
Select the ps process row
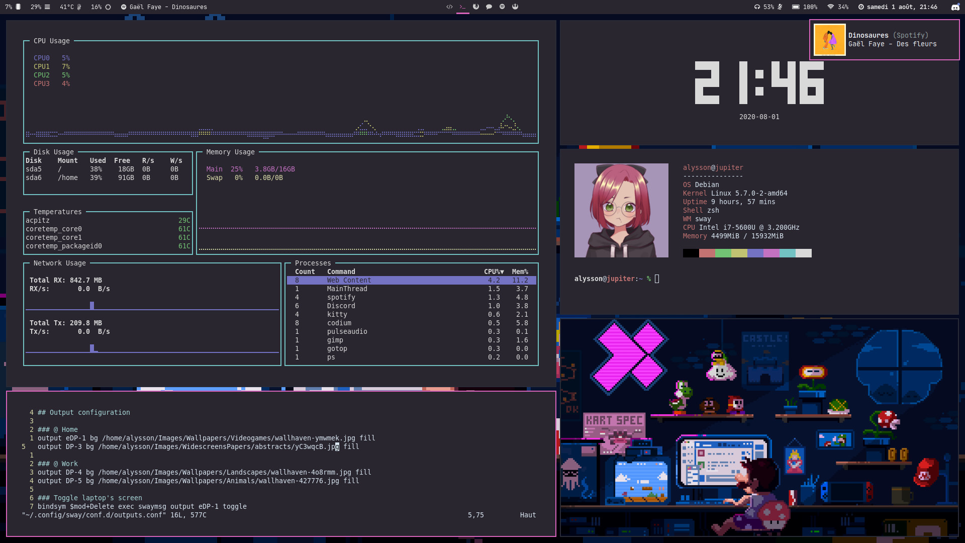point(412,357)
